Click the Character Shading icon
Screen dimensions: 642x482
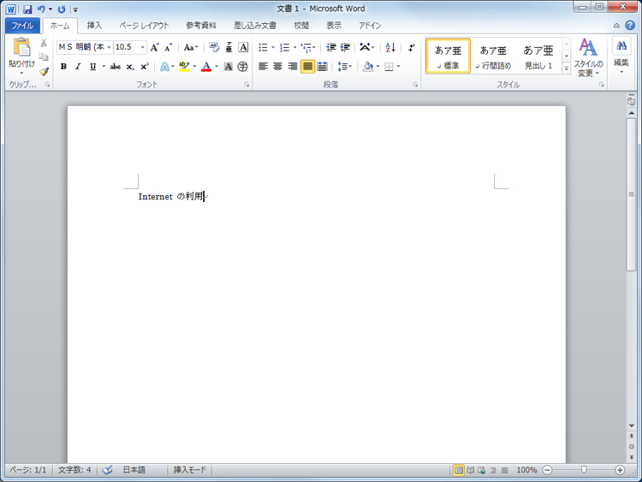click(229, 66)
